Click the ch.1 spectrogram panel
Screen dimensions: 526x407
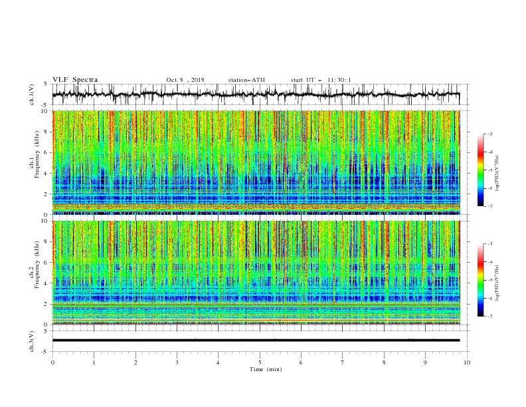point(256,162)
